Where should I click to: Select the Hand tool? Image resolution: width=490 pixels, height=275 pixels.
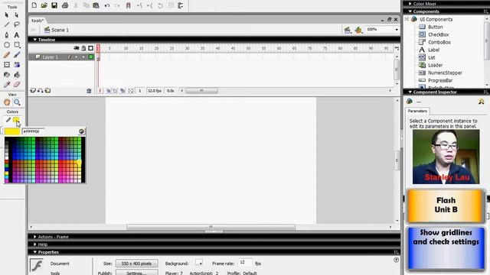7,102
